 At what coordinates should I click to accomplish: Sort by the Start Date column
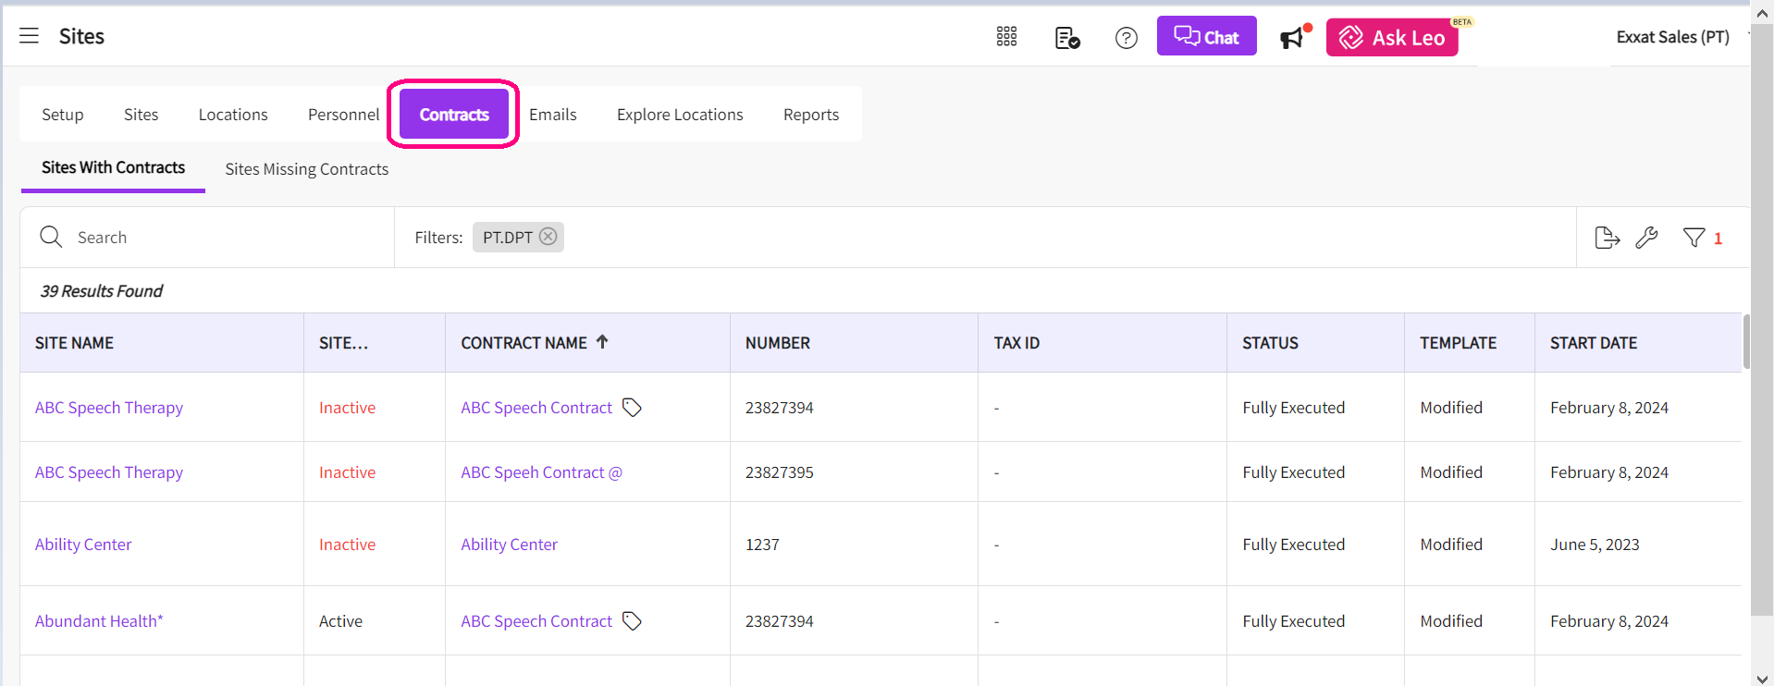pyautogui.click(x=1593, y=343)
